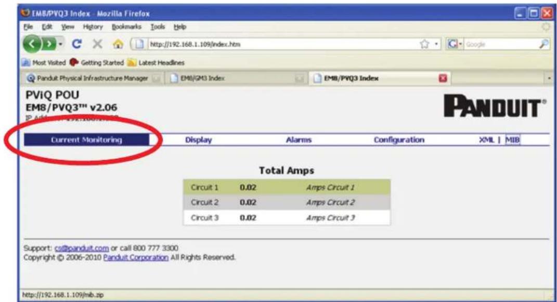This screenshot has width=557, height=302.
Task: Open the Current Monitoring page tab
Action: point(86,140)
